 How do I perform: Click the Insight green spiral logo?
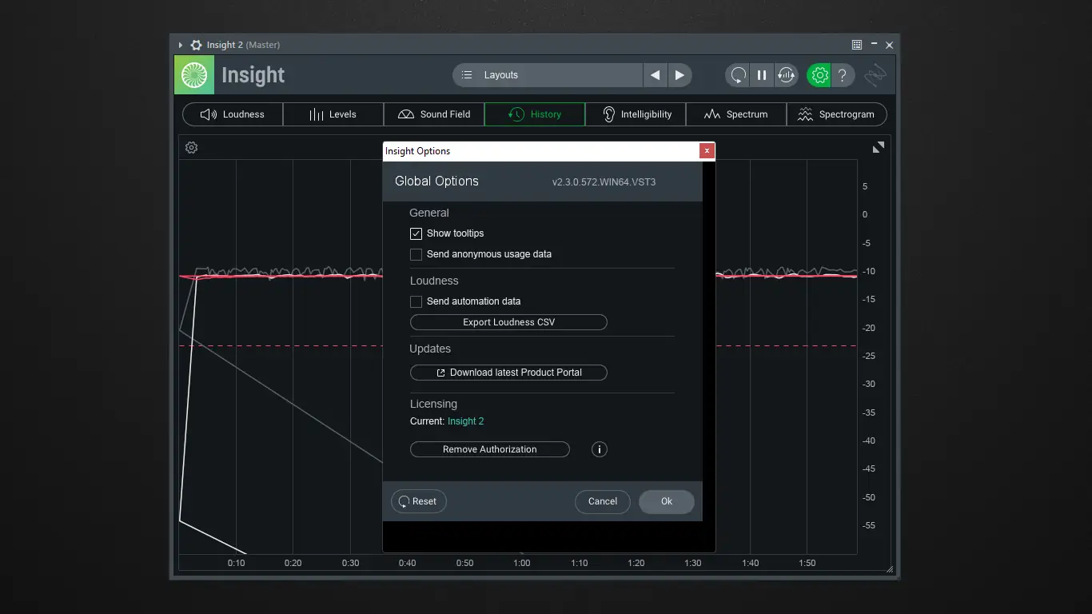194,75
